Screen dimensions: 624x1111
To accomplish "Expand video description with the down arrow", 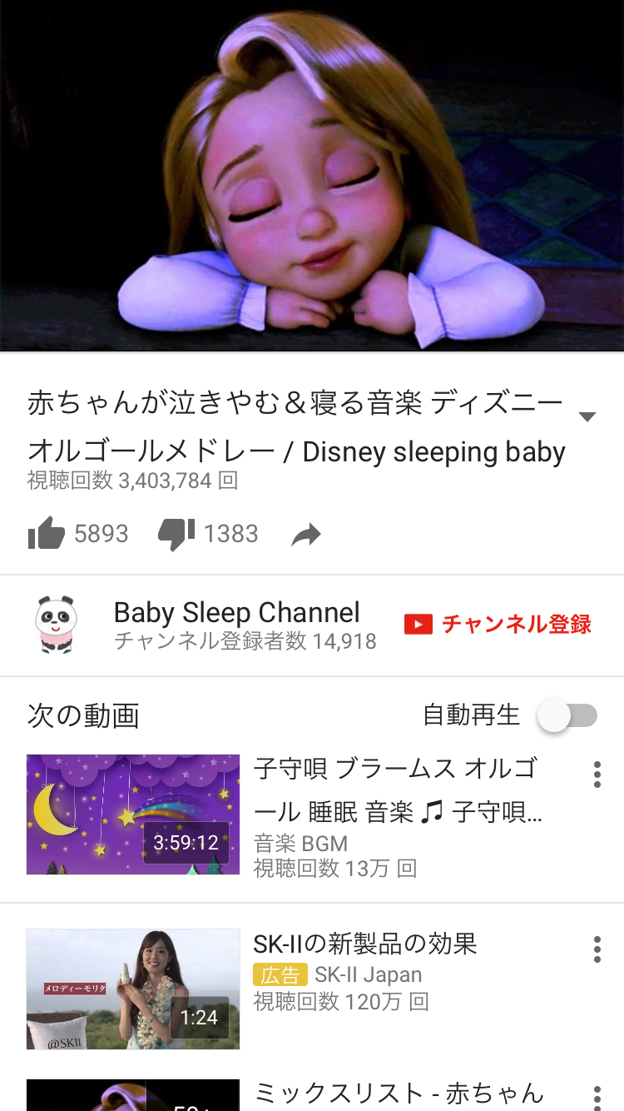I will 587,416.
